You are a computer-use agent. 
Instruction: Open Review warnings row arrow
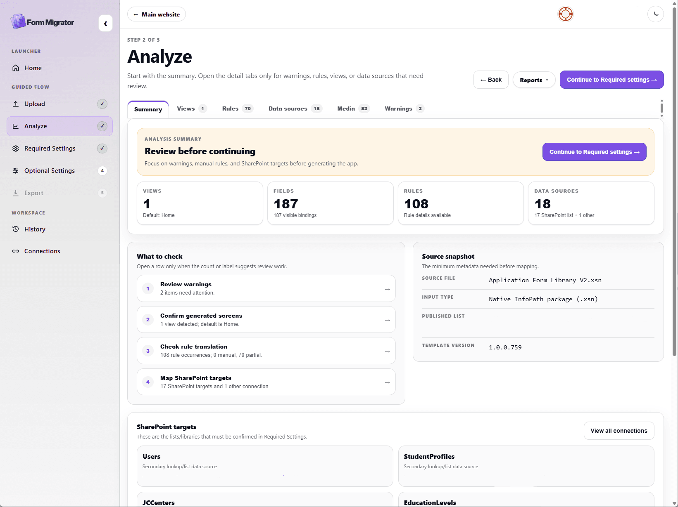coord(387,289)
